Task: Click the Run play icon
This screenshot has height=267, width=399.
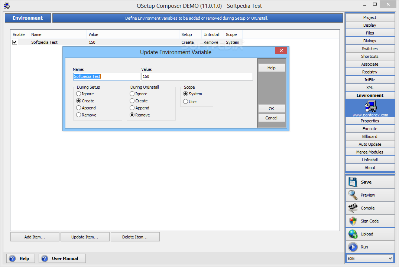Action: point(353,247)
